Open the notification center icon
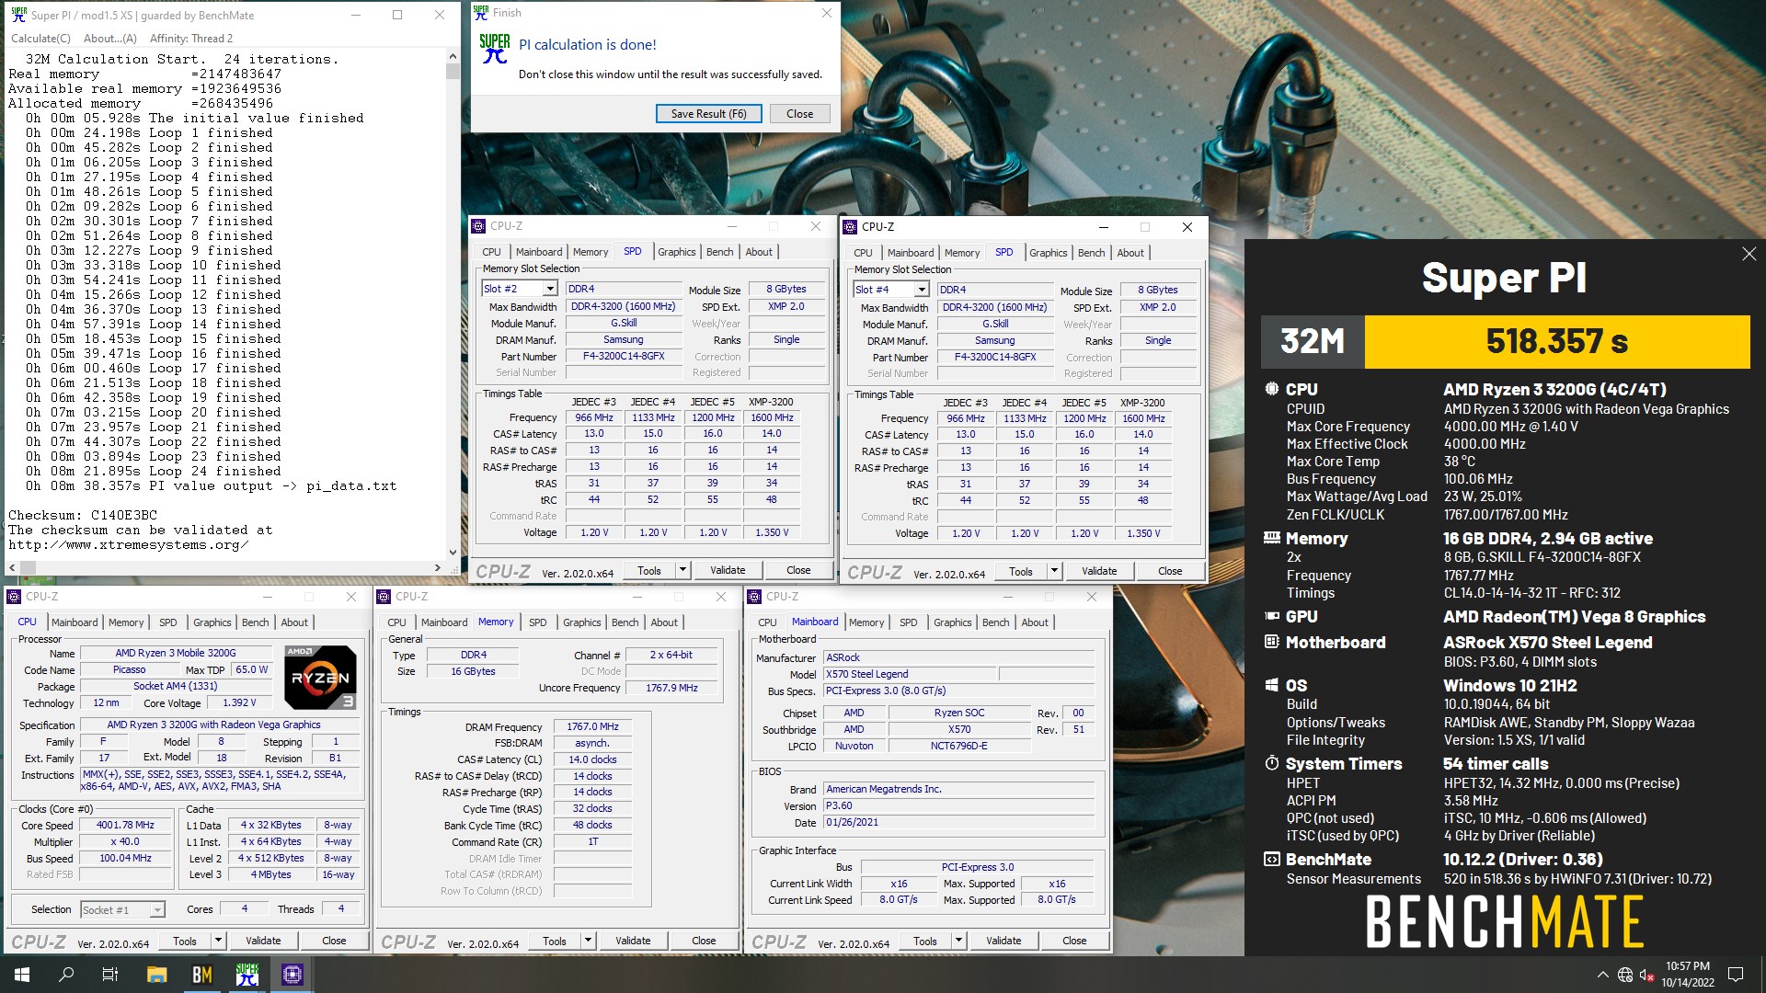This screenshot has width=1766, height=993. coord(1736,975)
